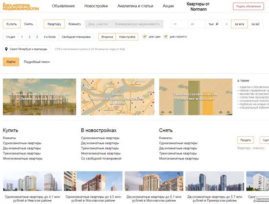This screenshot has height=204, width=269.
Task: Select Коммерческую недвижимость property type
Action: click(137, 24)
